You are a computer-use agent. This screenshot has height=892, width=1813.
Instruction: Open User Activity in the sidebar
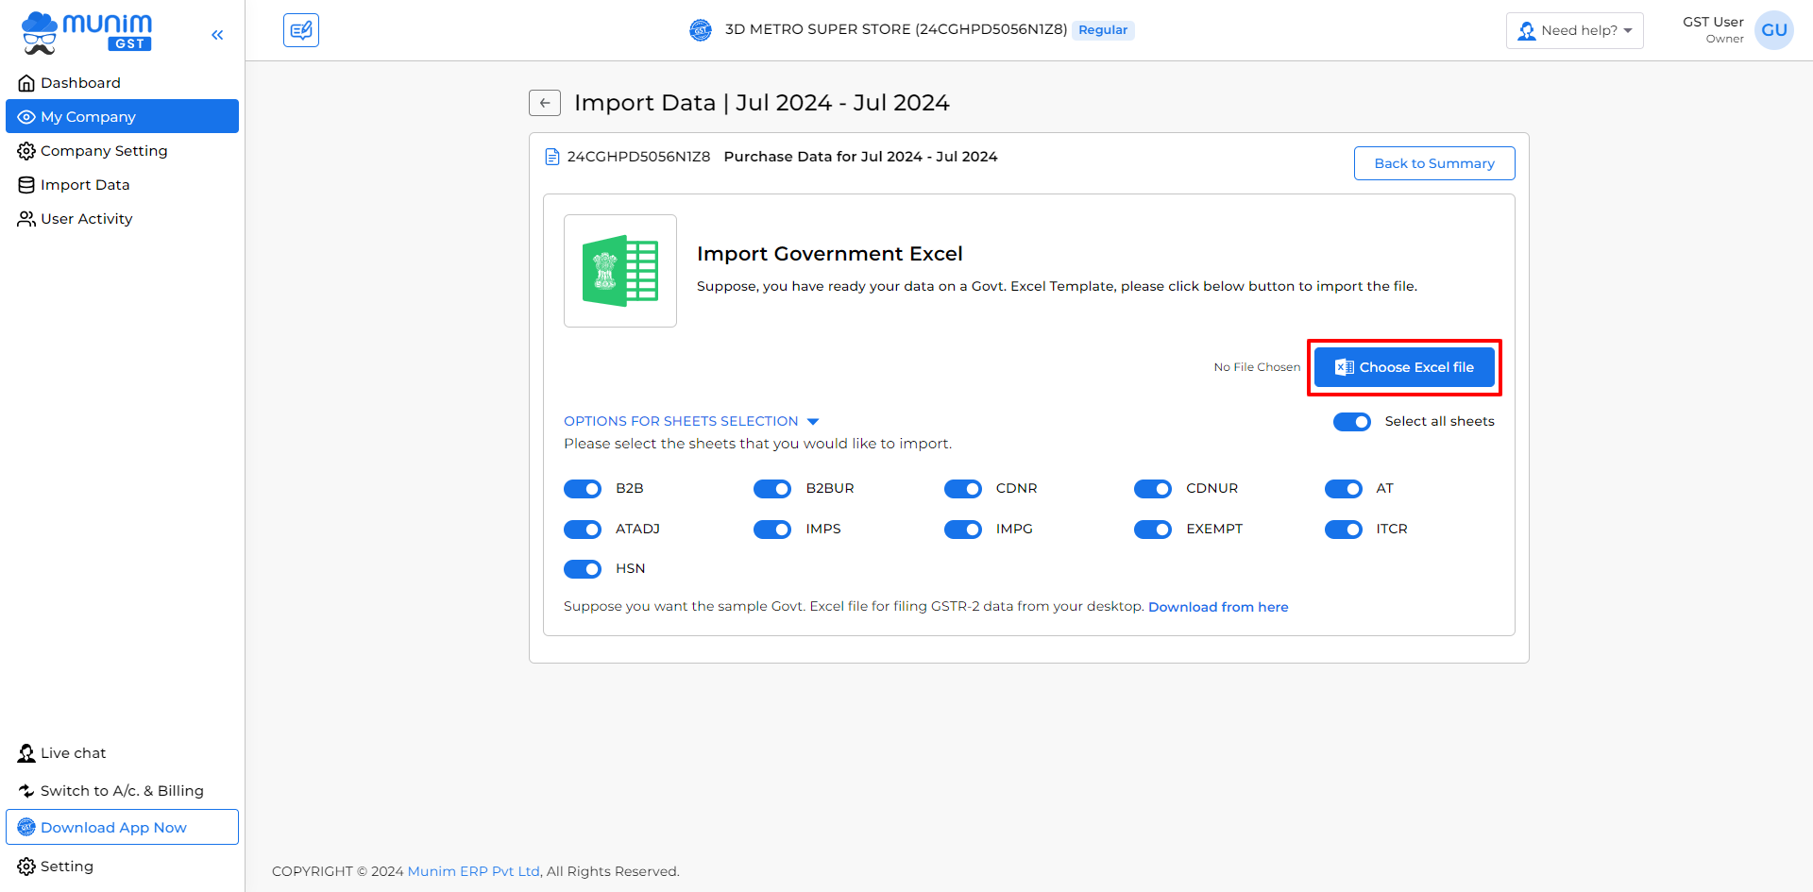122,219
